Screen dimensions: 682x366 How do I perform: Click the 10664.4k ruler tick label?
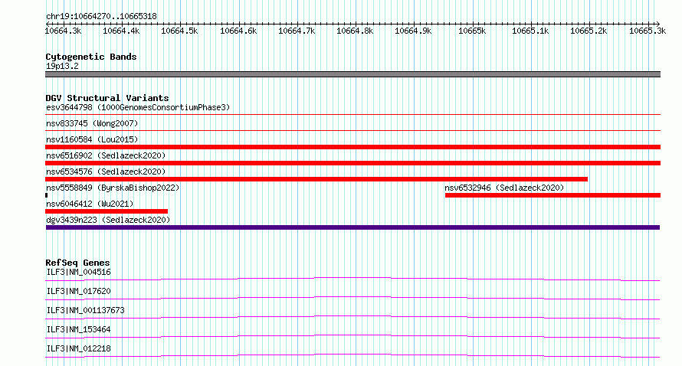pyautogui.click(x=121, y=31)
